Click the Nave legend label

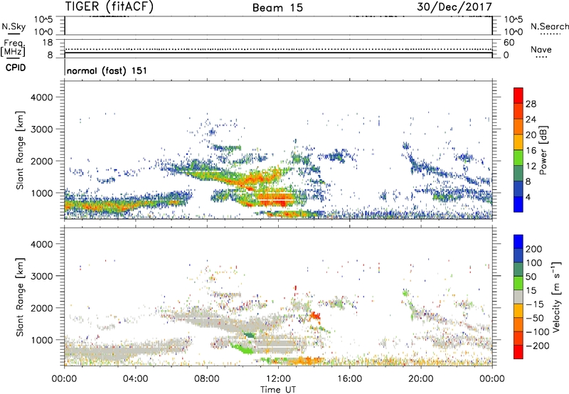[541, 49]
